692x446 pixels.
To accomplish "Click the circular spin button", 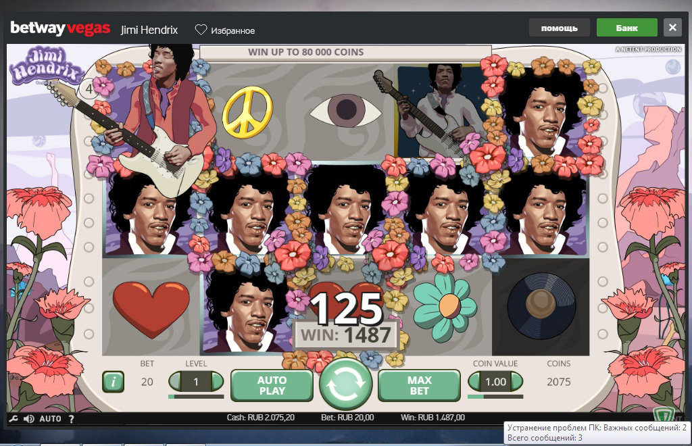I will pyautogui.click(x=345, y=382).
